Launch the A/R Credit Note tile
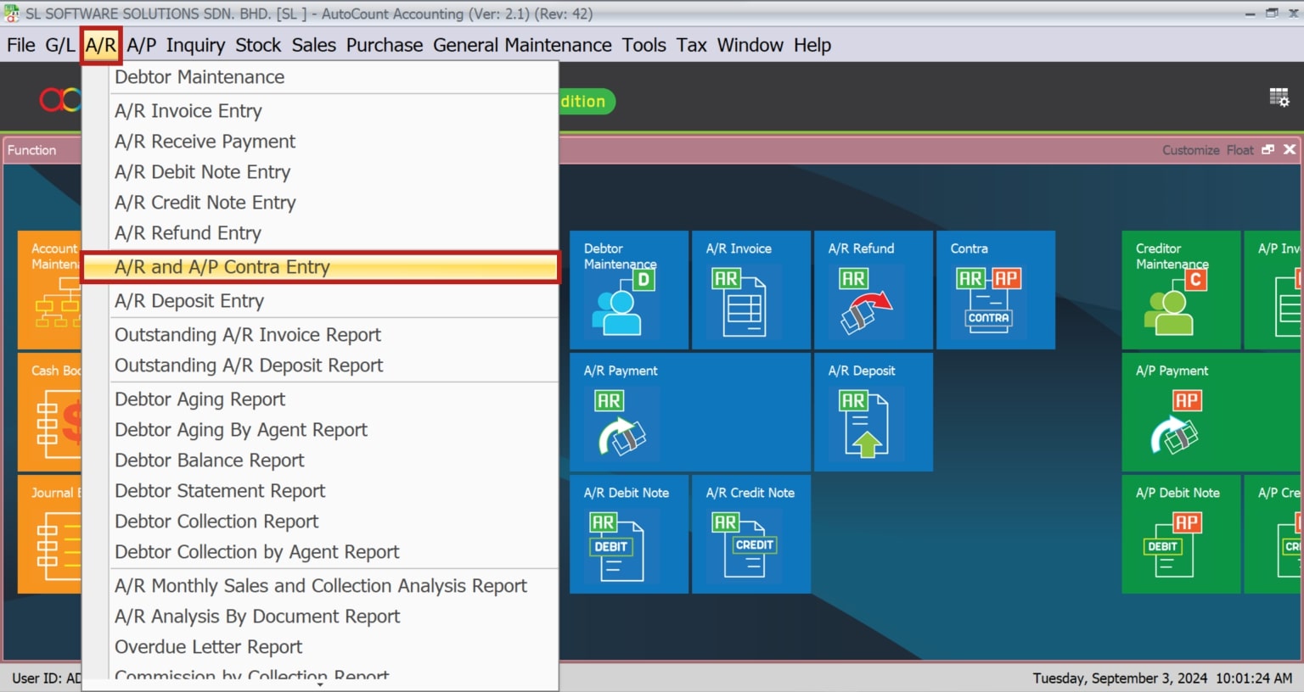 pyautogui.click(x=750, y=534)
